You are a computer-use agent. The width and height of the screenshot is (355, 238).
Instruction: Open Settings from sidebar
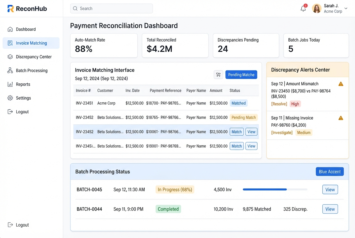click(x=31, y=98)
